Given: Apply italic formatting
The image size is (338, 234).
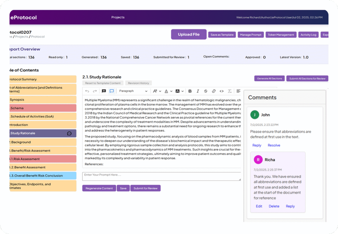Looking at the screenshot, I should [198, 91].
